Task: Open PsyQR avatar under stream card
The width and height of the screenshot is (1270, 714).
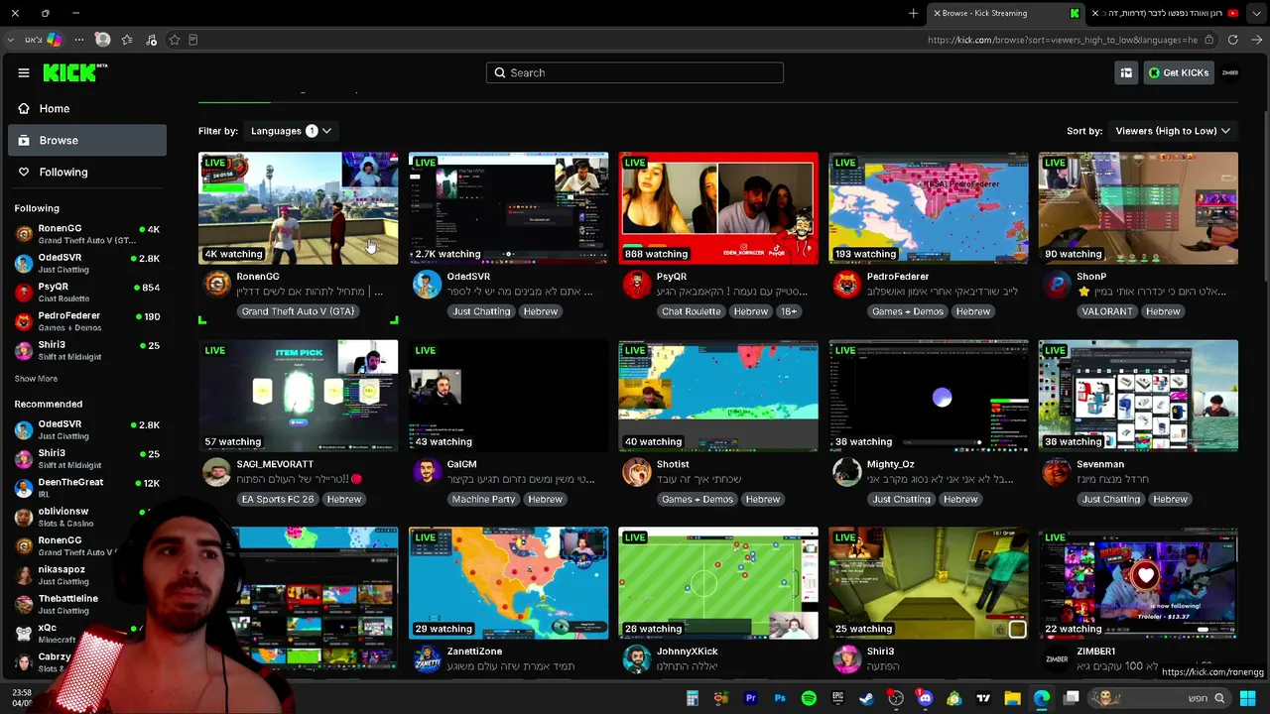Action: [636, 285]
